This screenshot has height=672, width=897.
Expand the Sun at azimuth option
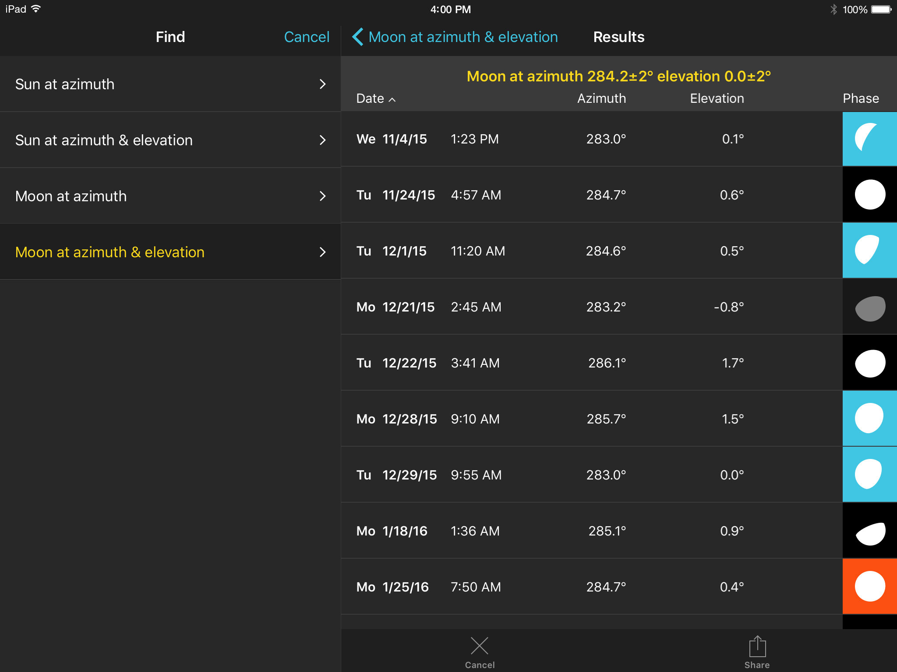322,84
